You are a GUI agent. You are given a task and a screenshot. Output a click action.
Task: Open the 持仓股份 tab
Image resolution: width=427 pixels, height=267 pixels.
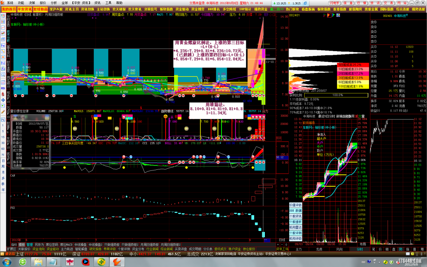(249, 249)
